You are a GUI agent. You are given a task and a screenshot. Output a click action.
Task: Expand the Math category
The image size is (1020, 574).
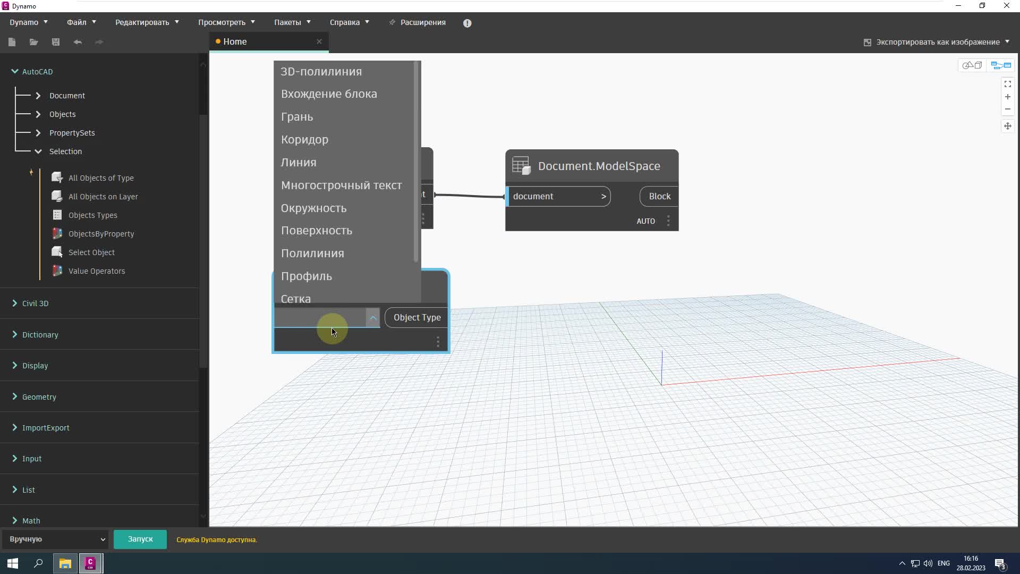click(15, 520)
